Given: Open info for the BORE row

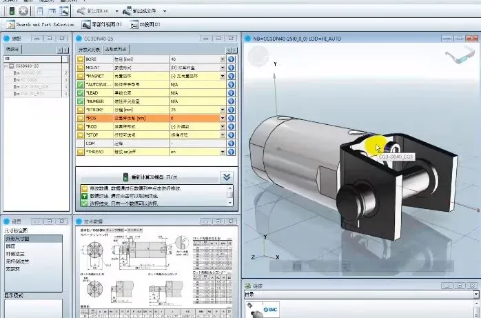Looking at the screenshot, I should point(232,59).
